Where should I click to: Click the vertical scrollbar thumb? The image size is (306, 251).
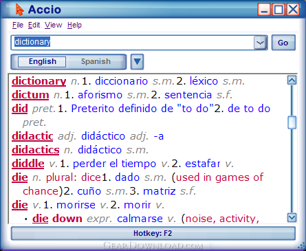coord(292,122)
